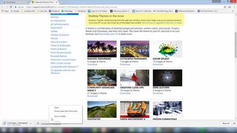The width and height of the screenshot is (237, 133).
Task: Open the Plants & flowers category
Action: 59,49
